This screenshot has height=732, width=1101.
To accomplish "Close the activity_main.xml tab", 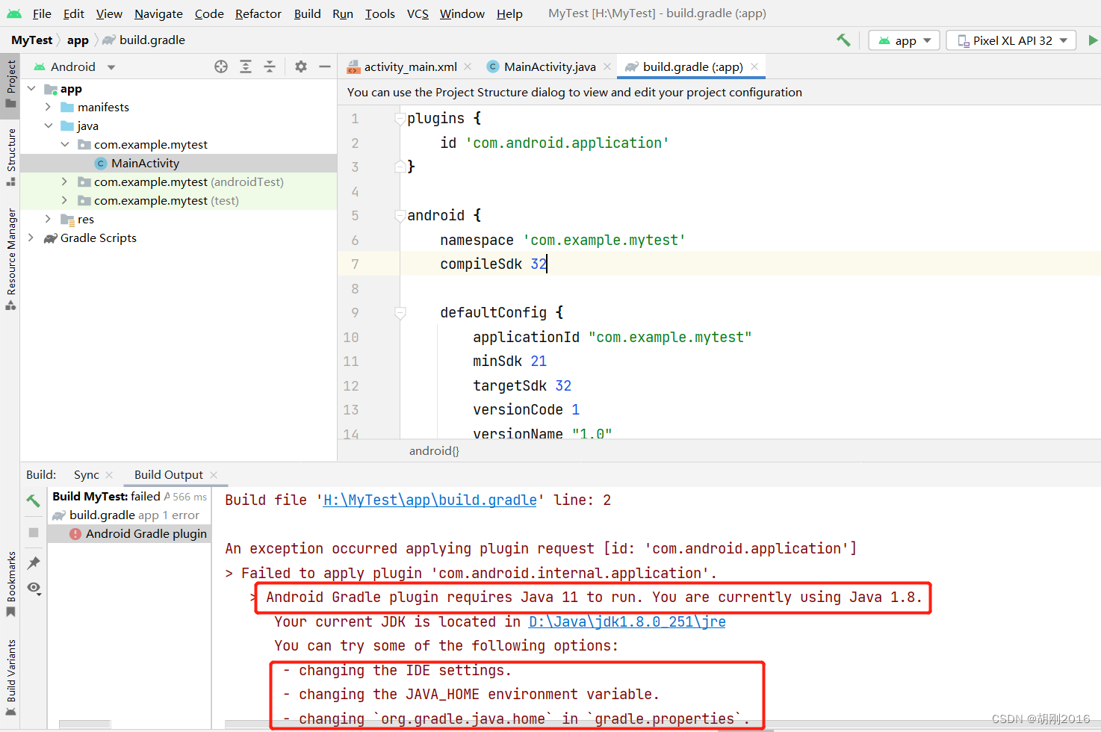I will tap(468, 66).
